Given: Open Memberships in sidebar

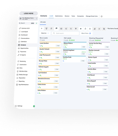Looking at the screenshot, I should pos(22,71).
